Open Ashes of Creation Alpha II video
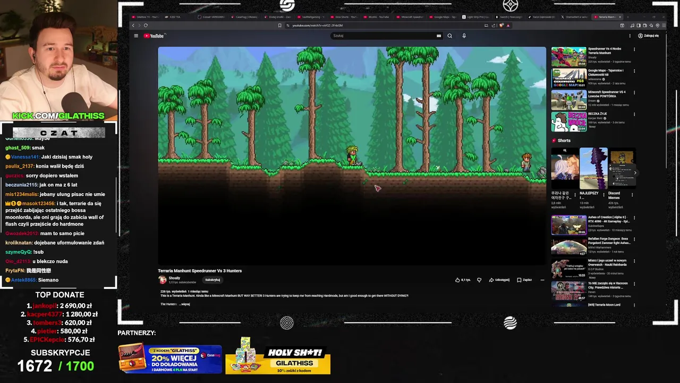Screen dimensions: 680x383 (x=568, y=225)
